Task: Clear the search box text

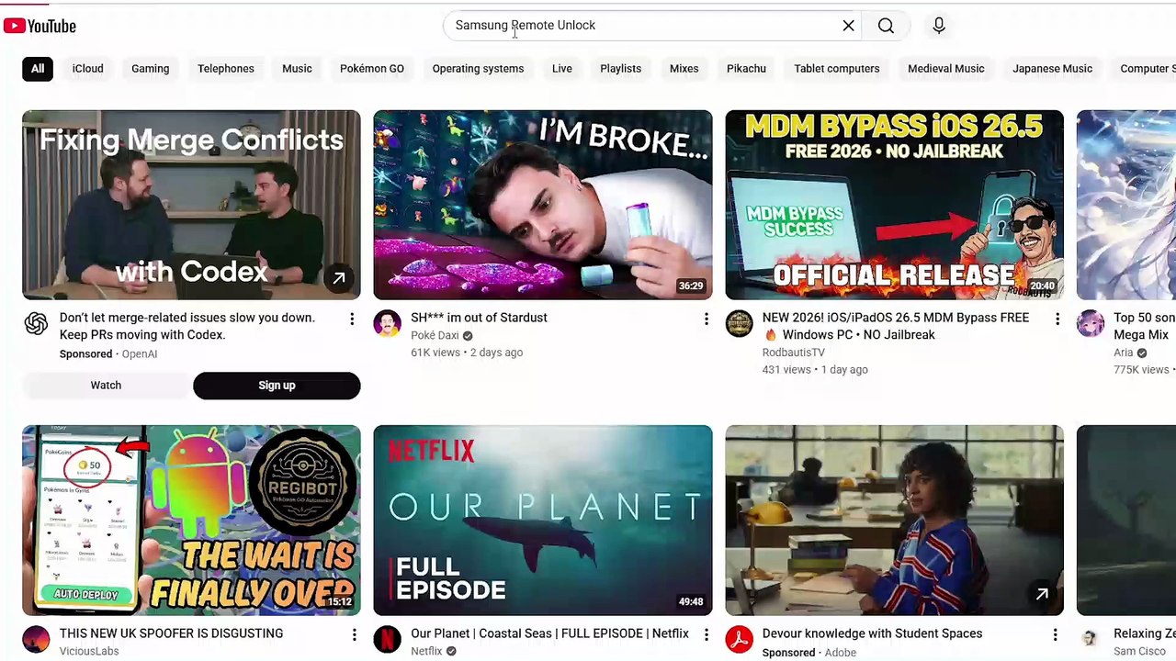Action: 848,26
